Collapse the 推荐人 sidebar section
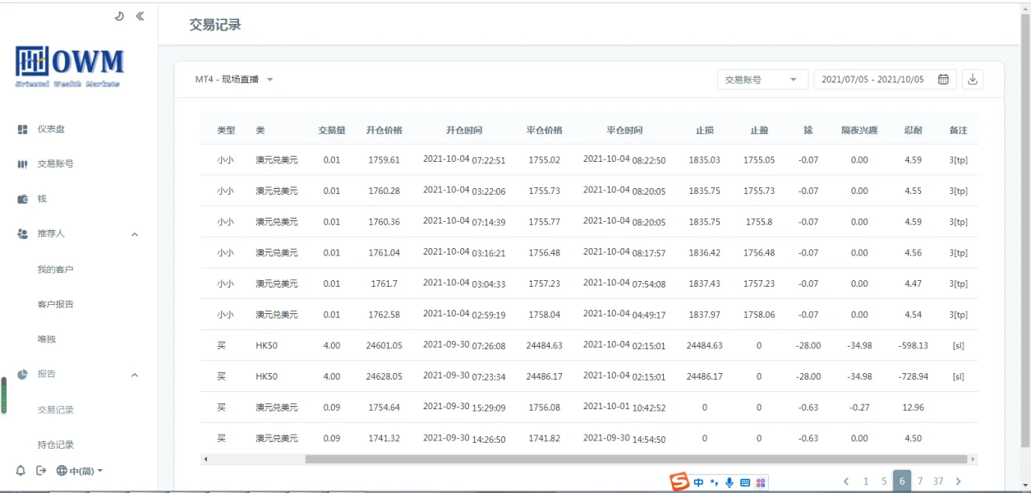This screenshot has width=1031, height=493. (135, 234)
